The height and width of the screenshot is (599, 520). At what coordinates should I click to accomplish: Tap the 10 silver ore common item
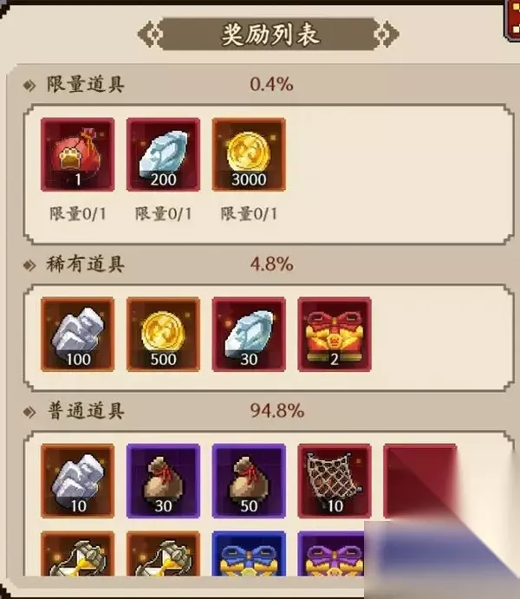(x=77, y=481)
